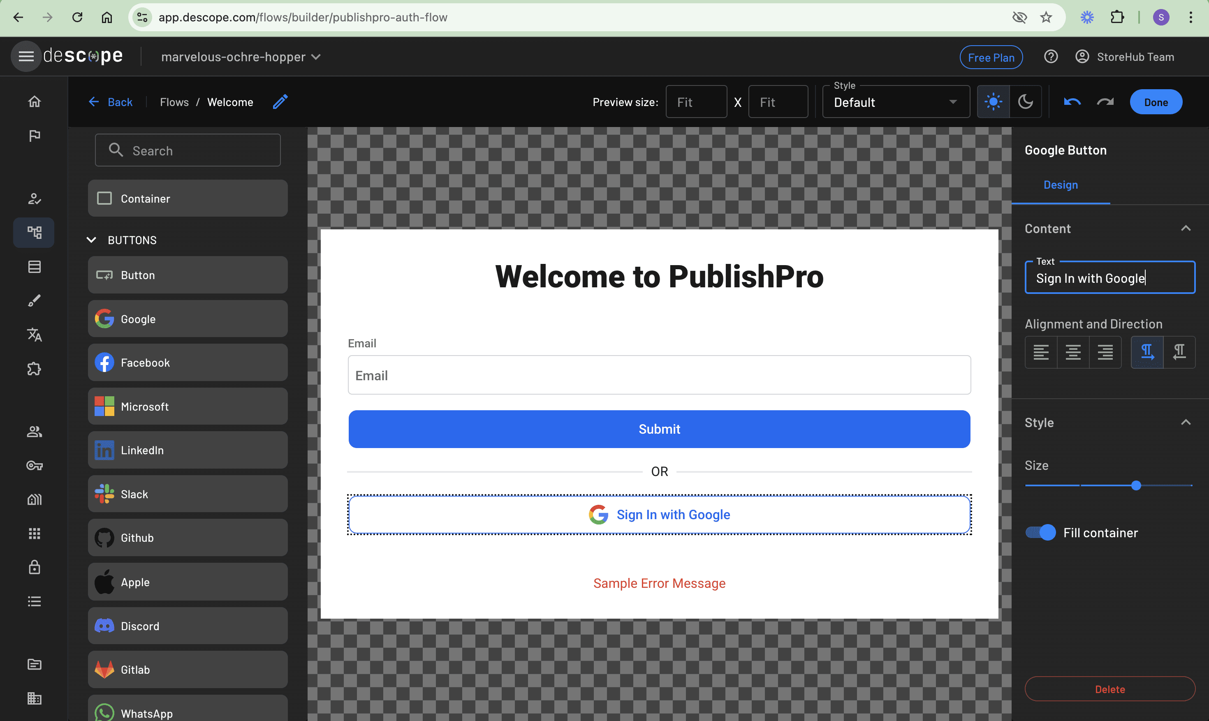Screen dimensions: 1209x721
Task: Click the help question mark icon
Action: (x=1051, y=57)
